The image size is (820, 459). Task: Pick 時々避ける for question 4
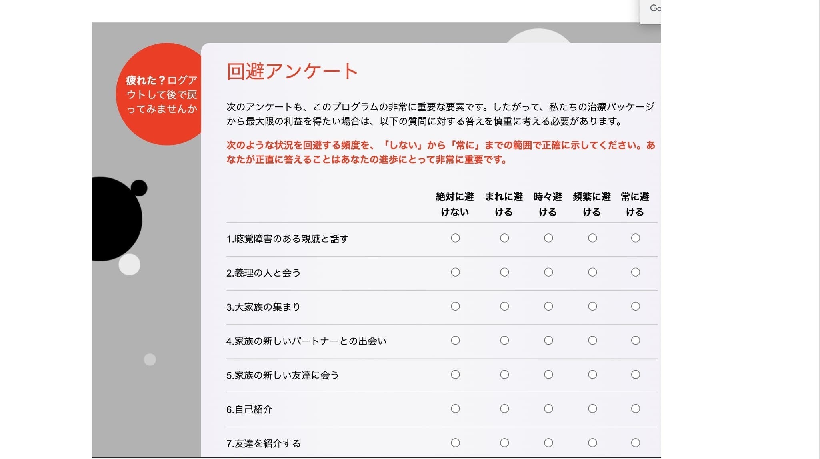pos(548,341)
